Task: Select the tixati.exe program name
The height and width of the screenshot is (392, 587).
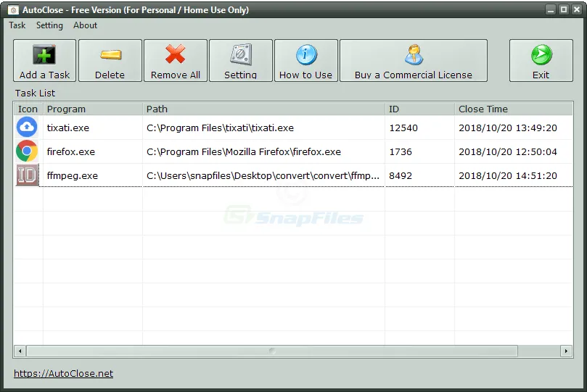Action: (68, 128)
